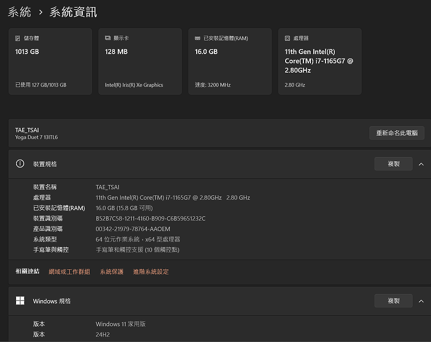Select 已使用 127 GB/1013 GB text
Image resolution: width=431 pixels, height=342 pixels.
tap(41, 85)
